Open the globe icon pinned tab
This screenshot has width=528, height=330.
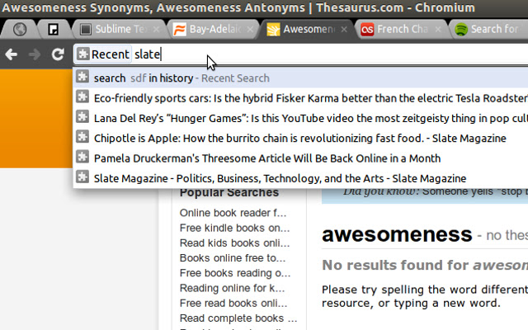tap(20, 30)
